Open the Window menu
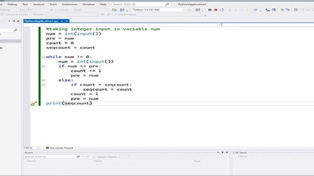 [x=88, y=4]
